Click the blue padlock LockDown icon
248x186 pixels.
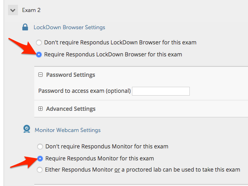(25, 27)
